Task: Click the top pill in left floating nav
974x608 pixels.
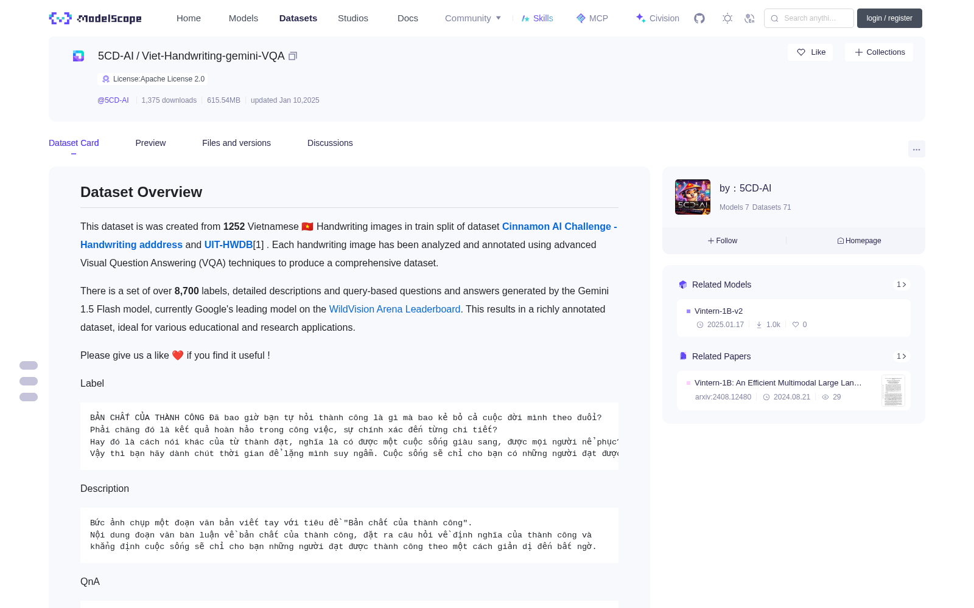Action: 29,365
